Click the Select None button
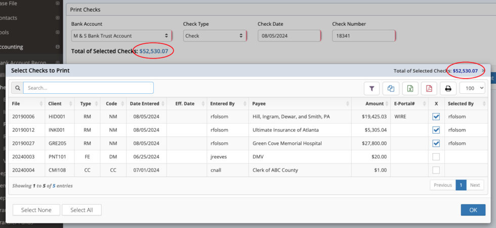Image resolution: width=496 pixels, height=228 pixels. 36,210
